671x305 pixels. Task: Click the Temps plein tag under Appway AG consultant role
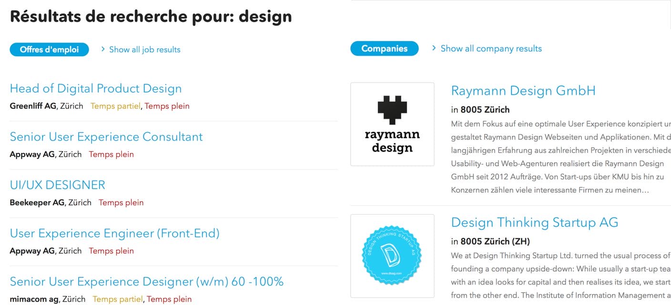(x=111, y=154)
